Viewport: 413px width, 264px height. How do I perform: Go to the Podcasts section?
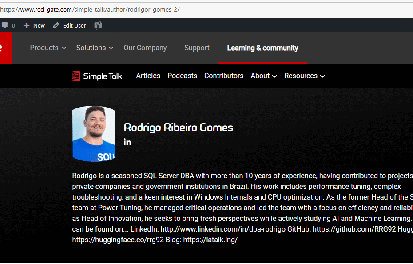tap(182, 76)
